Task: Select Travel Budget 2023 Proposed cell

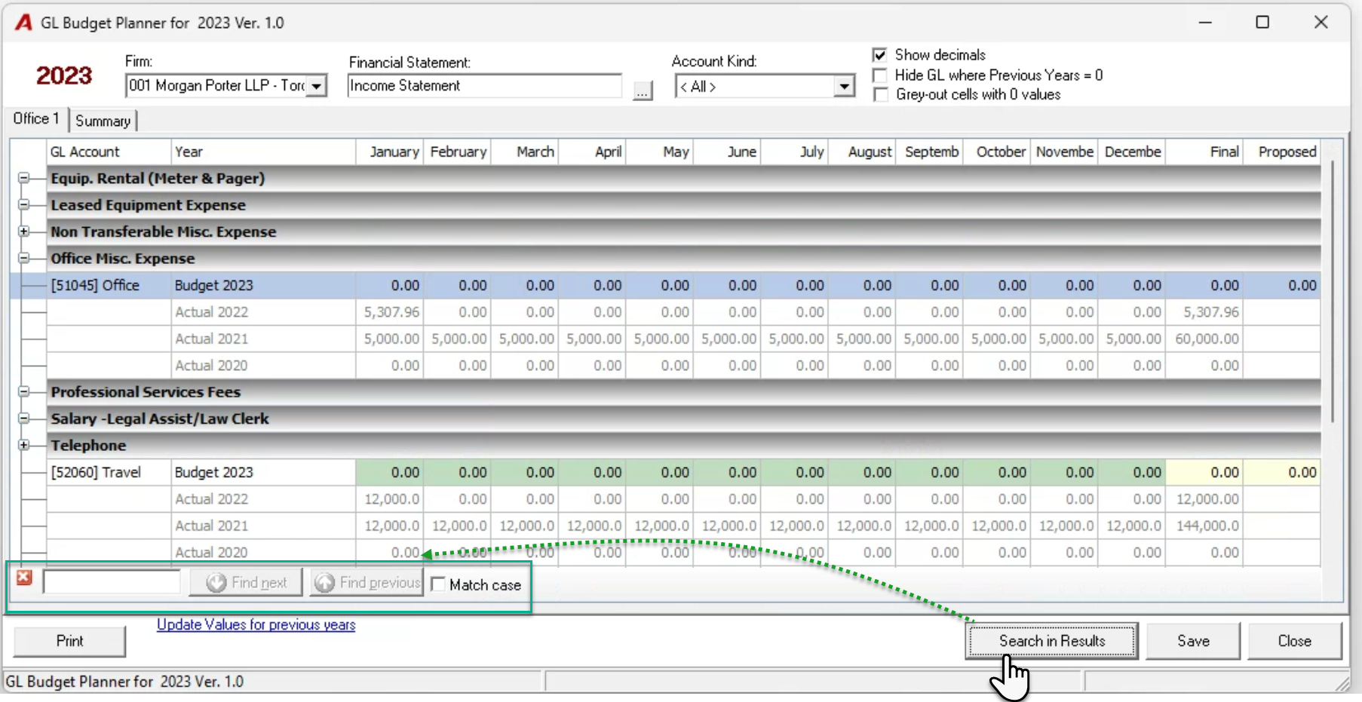Action: [x=1281, y=473]
